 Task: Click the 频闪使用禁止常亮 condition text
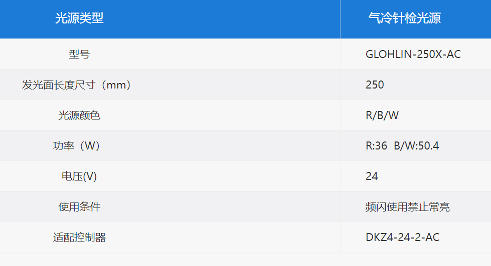pos(408,206)
